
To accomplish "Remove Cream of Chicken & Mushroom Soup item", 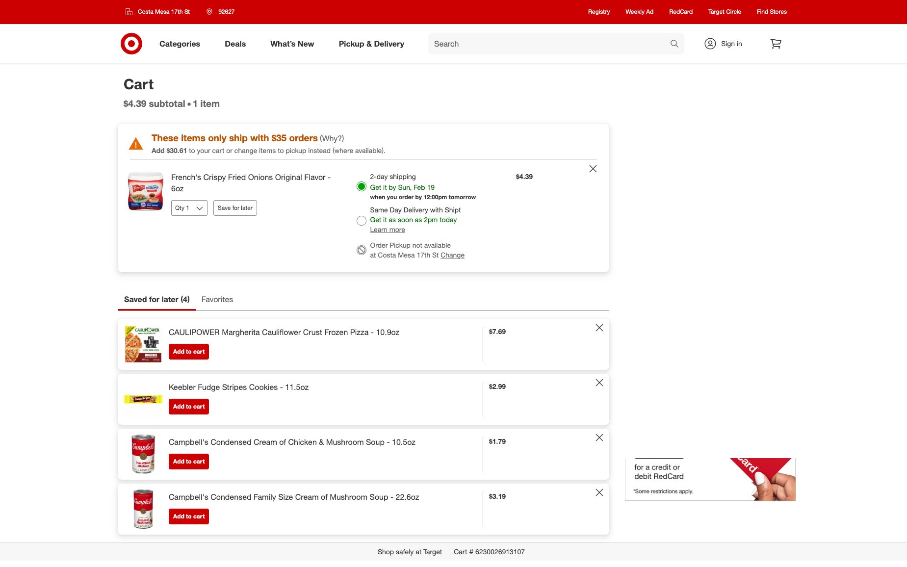I will (599, 438).
